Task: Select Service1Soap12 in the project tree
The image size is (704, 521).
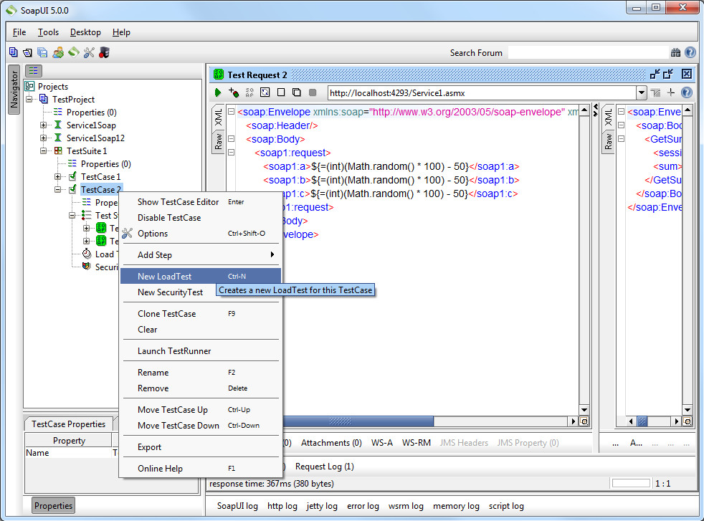Action: tap(95, 138)
